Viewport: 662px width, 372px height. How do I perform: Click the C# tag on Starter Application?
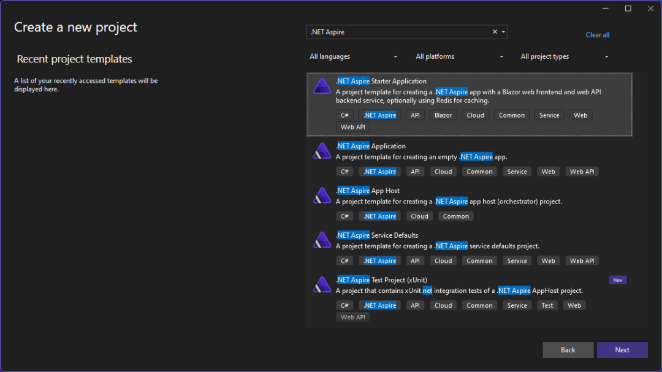pos(344,115)
